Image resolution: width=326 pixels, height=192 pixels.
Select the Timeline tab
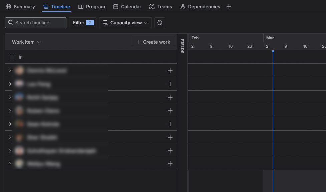click(x=56, y=7)
